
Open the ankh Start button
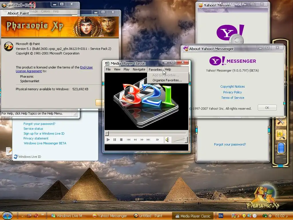[7, 216]
